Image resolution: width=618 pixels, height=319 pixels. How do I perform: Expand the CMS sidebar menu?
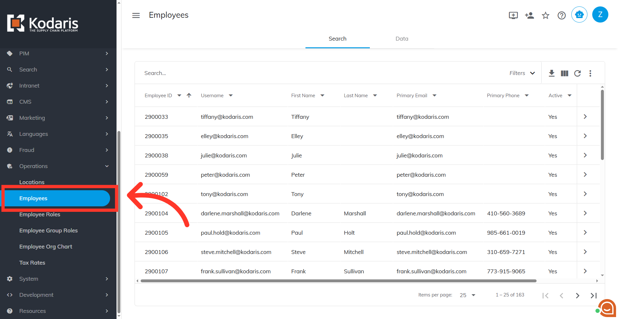coord(58,102)
